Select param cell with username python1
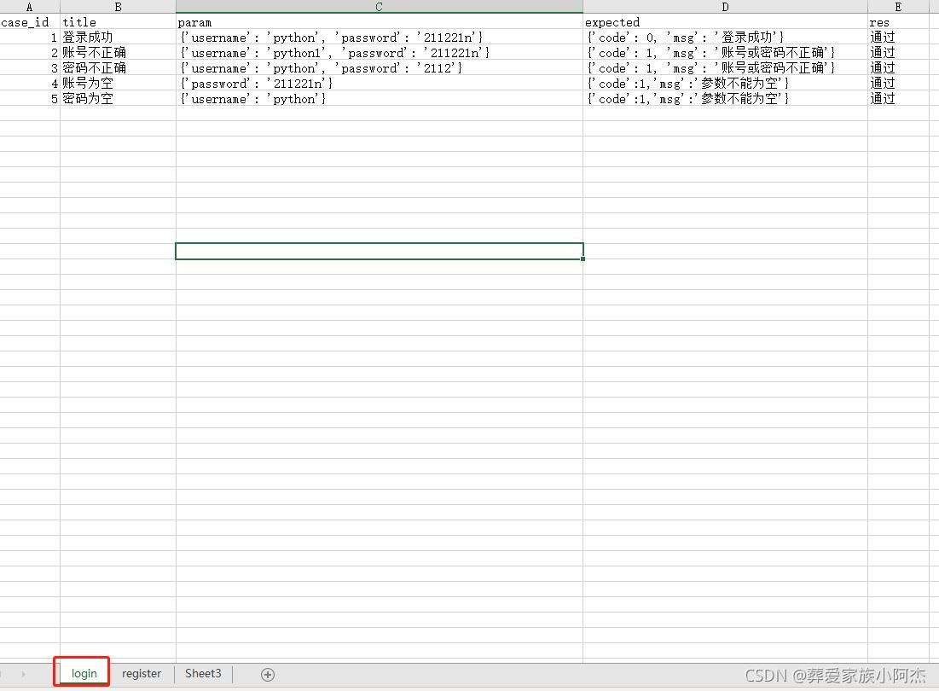This screenshot has height=691, width=939. (379, 53)
